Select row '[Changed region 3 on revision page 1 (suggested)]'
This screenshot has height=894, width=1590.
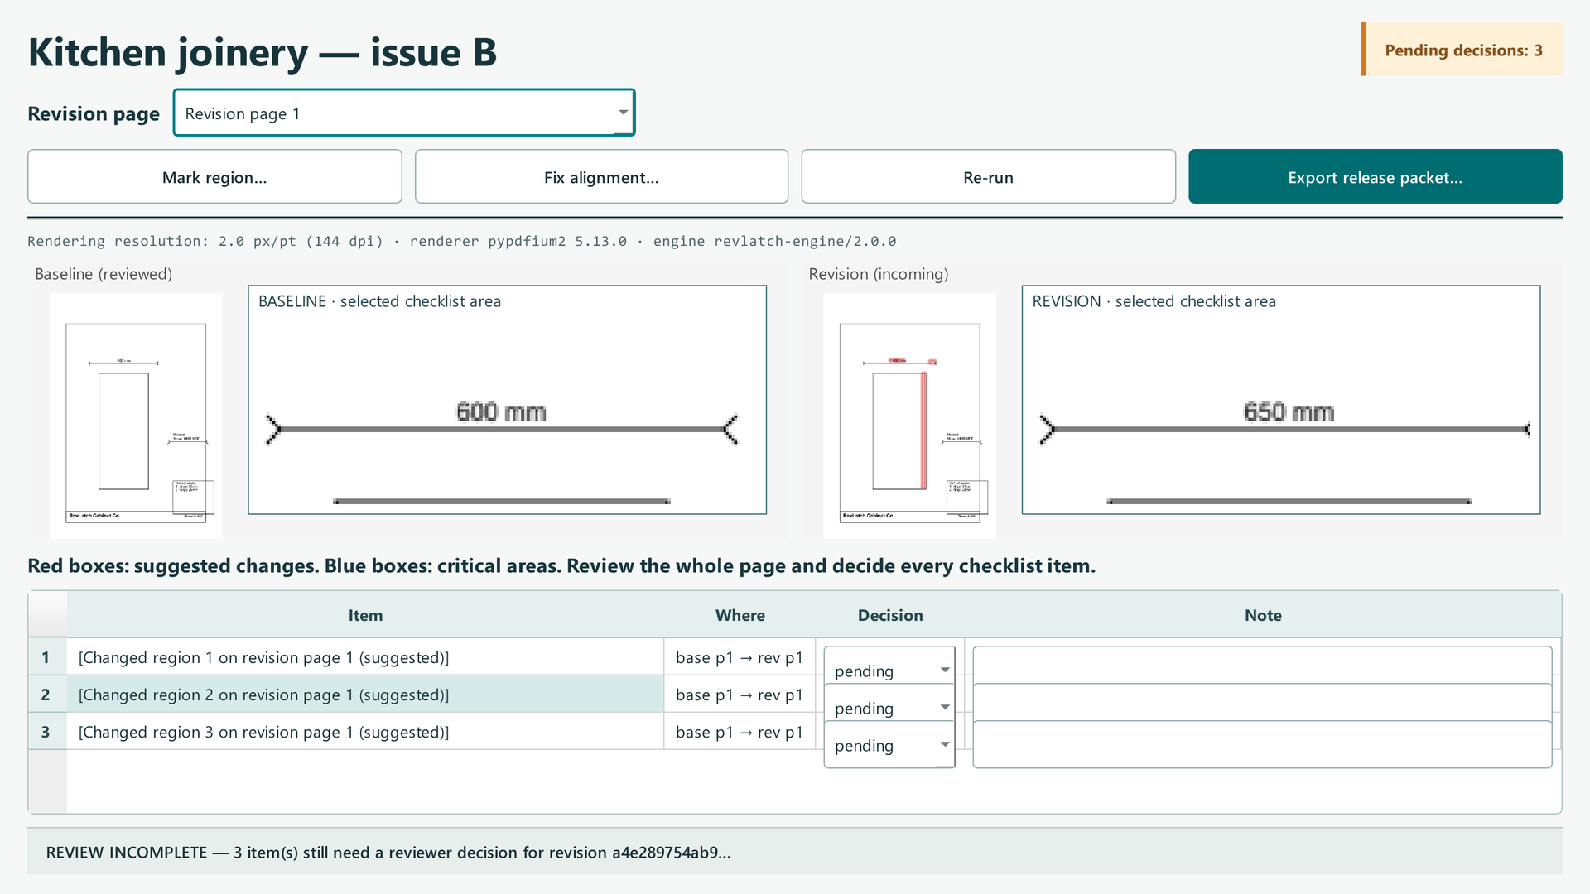pos(365,732)
